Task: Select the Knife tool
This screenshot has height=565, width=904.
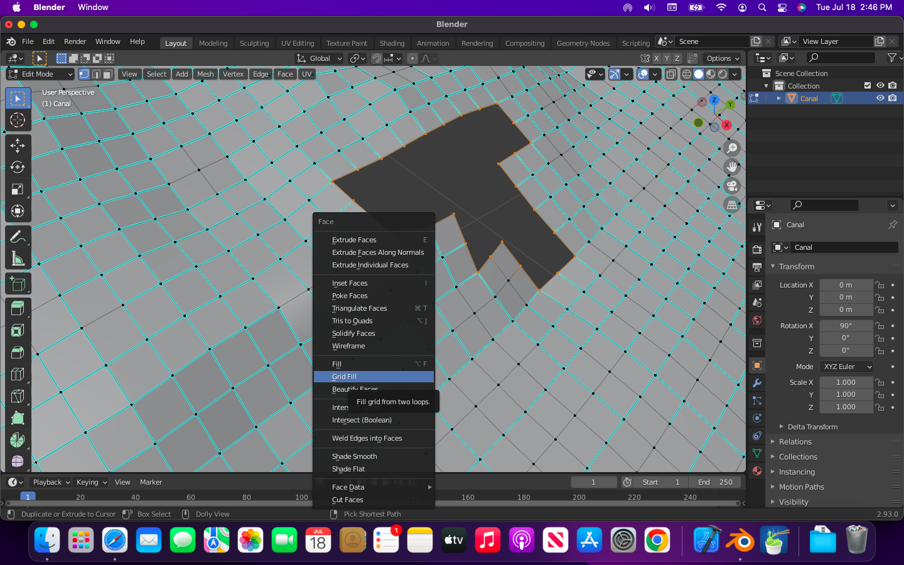Action: pos(18,396)
